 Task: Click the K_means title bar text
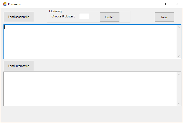click(x=14, y=4)
